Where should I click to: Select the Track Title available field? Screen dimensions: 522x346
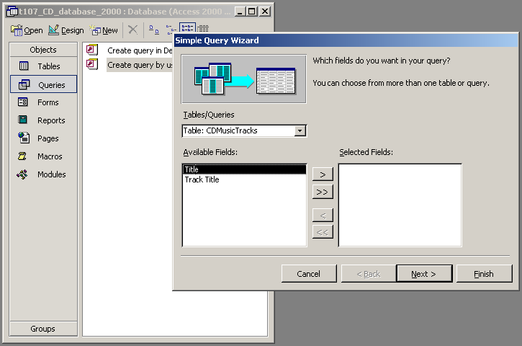coord(202,179)
